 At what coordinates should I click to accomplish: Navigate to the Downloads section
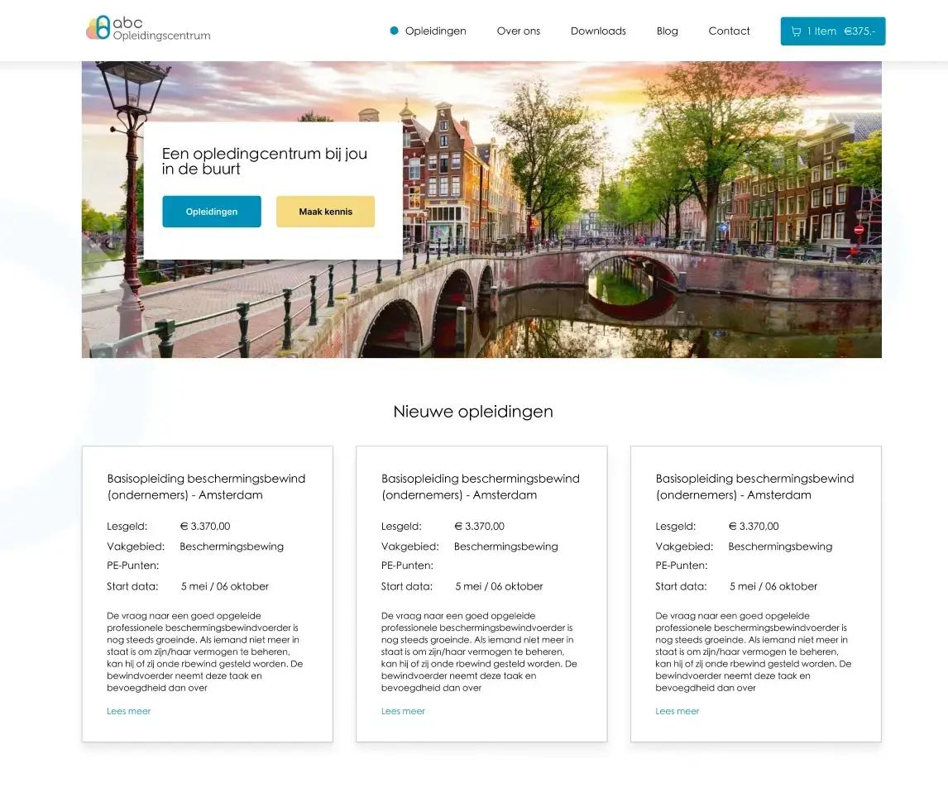click(598, 31)
